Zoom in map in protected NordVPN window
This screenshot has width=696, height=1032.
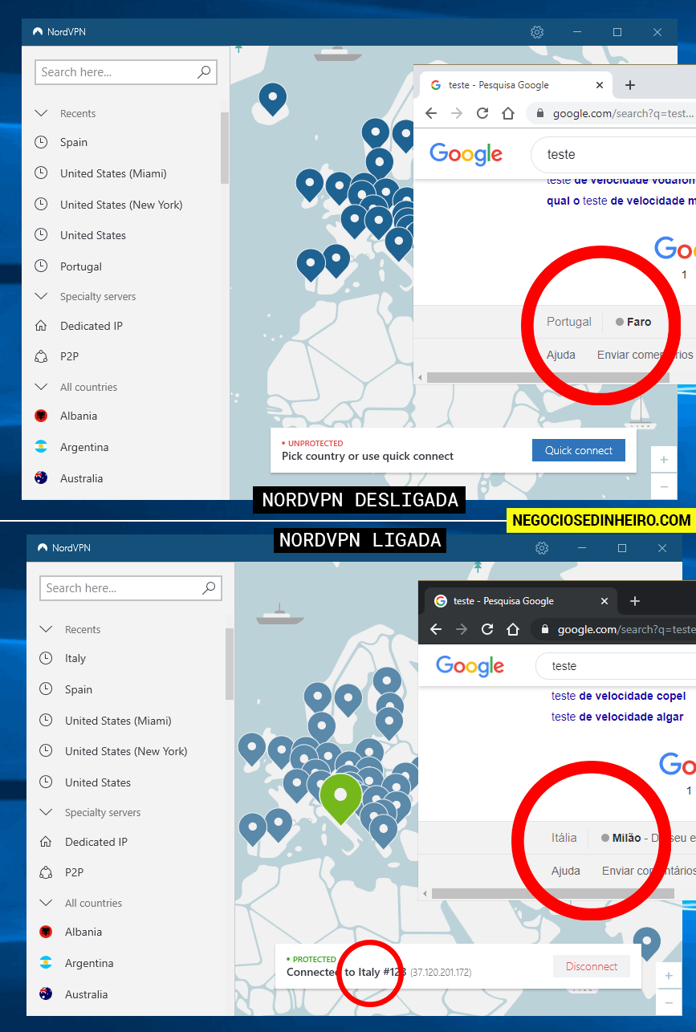[x=668, y=976]
